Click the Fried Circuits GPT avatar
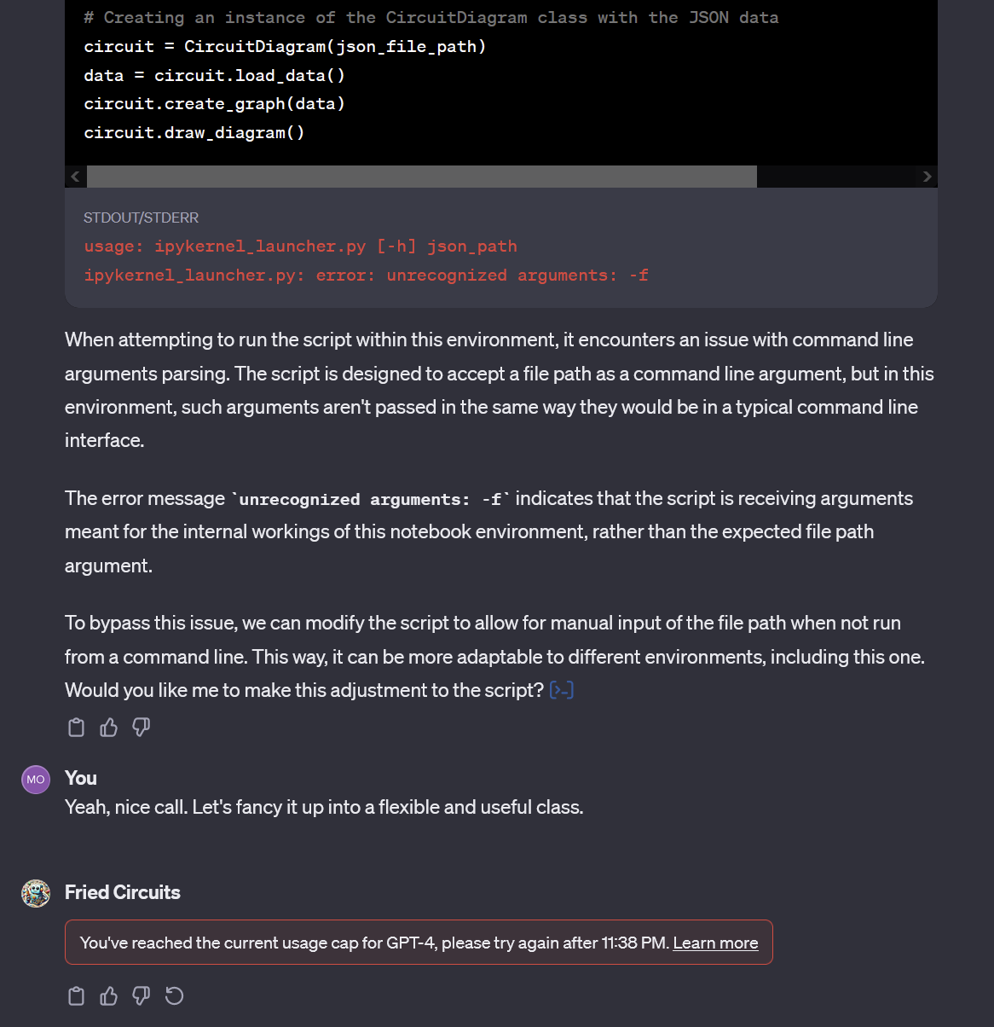The width and height of the screenshot is (994, 1027). (x=36, y=893)
